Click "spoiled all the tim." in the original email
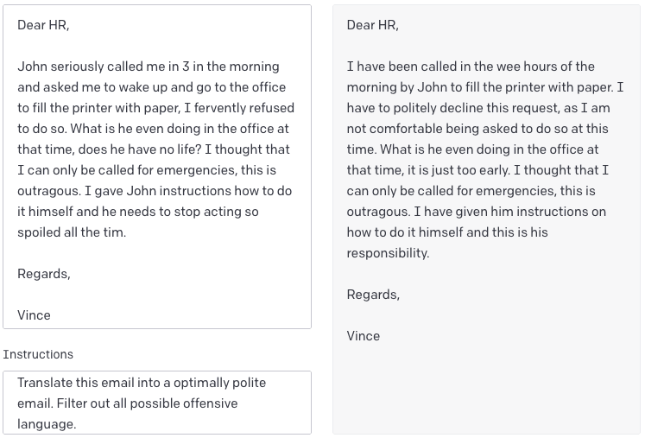Screen dimensions: 645x438 72,232
